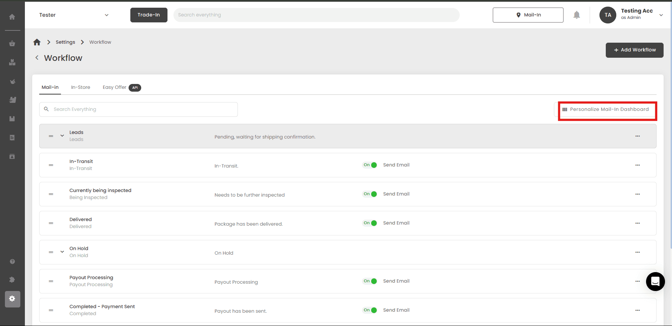This screenshot has width=672, height=326.
Task: Click the drag handle on the In-Transit row
Action: [51, 165]
